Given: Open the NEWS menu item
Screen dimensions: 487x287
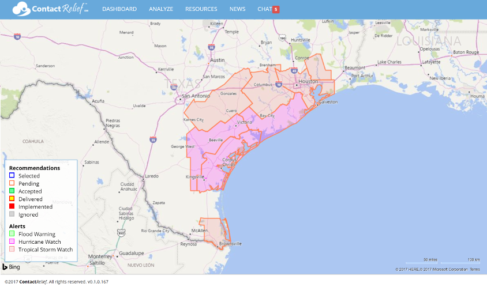Looking at the screenshot, I should [237, 9].
